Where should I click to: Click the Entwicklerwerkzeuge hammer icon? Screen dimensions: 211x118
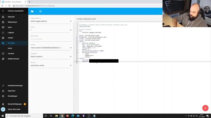(3, 86)
